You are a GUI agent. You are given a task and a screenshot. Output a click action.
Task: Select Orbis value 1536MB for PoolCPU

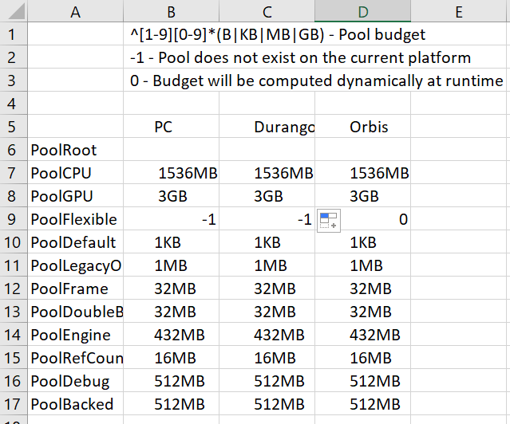click(362, 172)
